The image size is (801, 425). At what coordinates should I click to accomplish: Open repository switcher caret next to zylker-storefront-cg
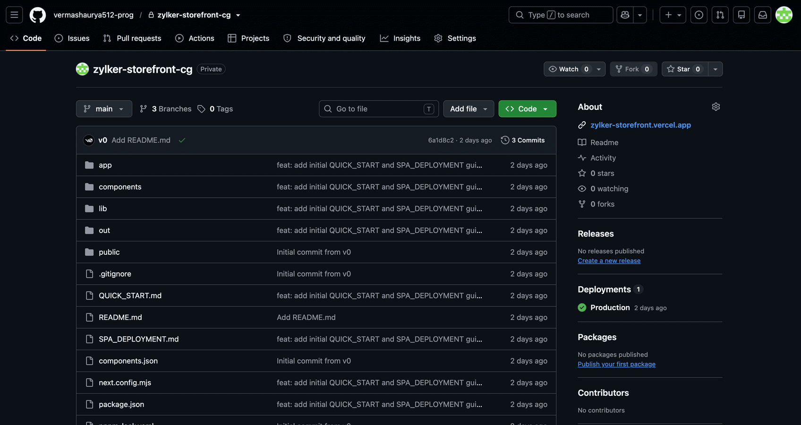tap(238, 15)
